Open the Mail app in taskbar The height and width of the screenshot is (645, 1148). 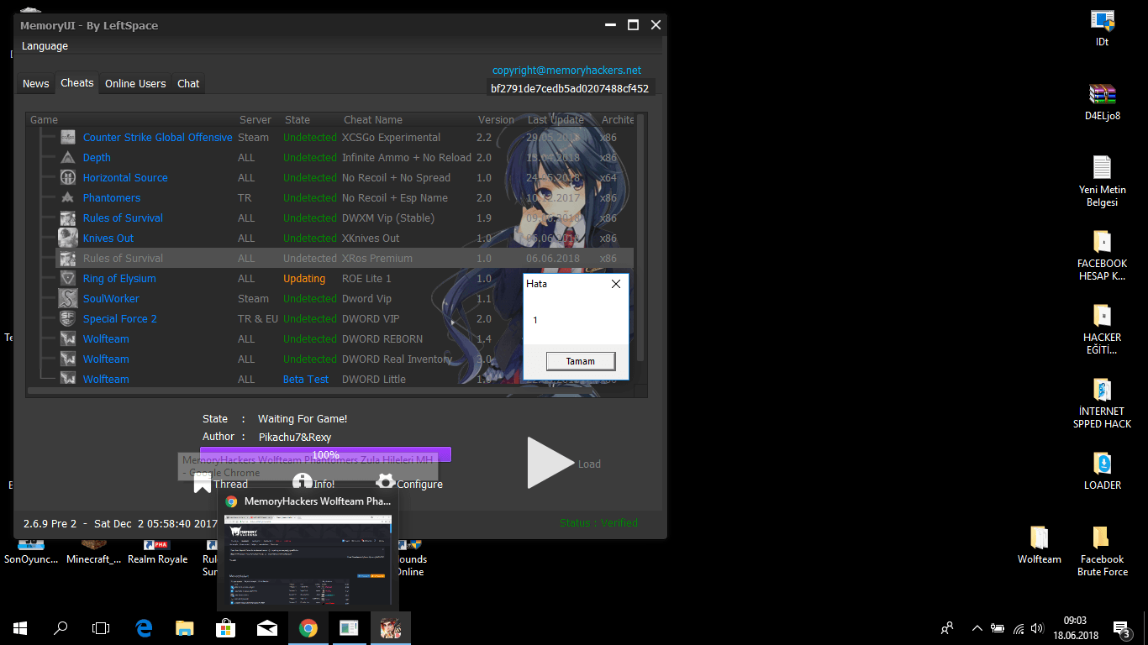point(267,628)
